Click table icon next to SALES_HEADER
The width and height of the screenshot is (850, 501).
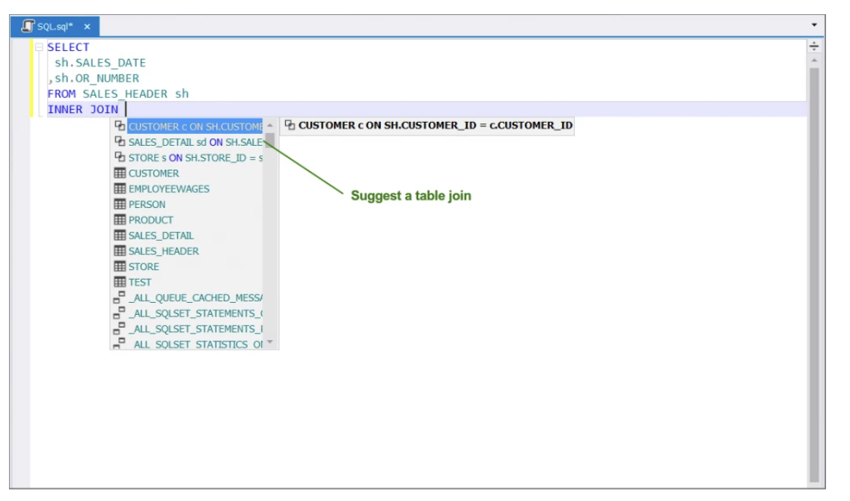tap(120, 250)
